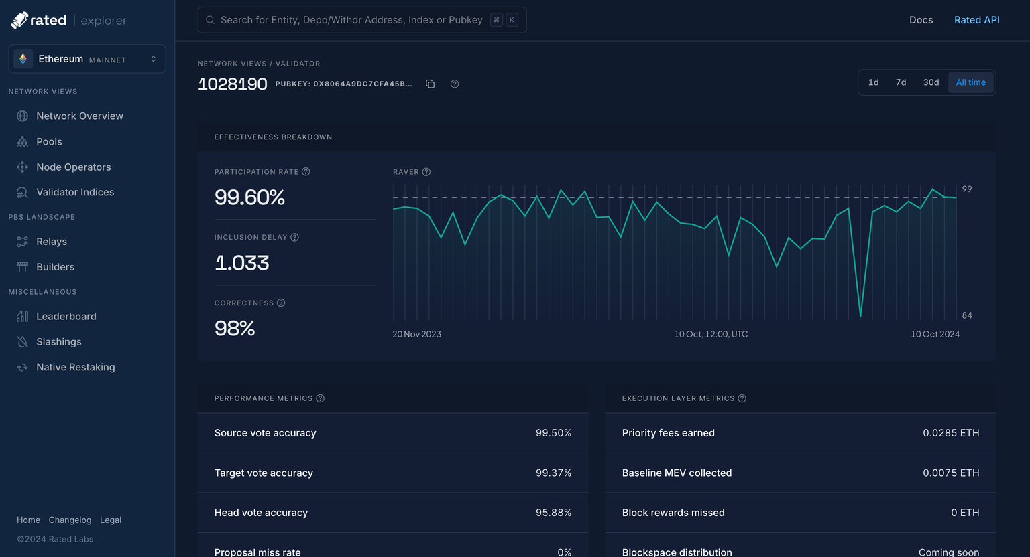Click the deep dip on RAVER chart
The height and width of the screenshot is (557, 1030).
click(x=860, y=315)
